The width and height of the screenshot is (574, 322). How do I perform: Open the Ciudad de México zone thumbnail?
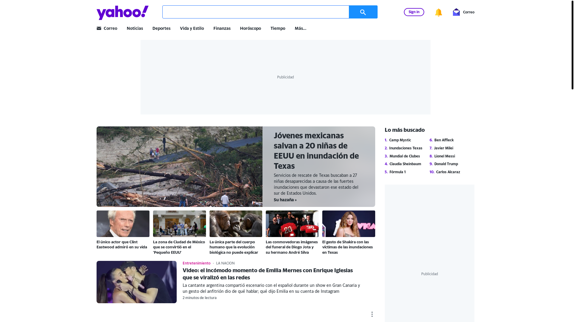(179, 224)
